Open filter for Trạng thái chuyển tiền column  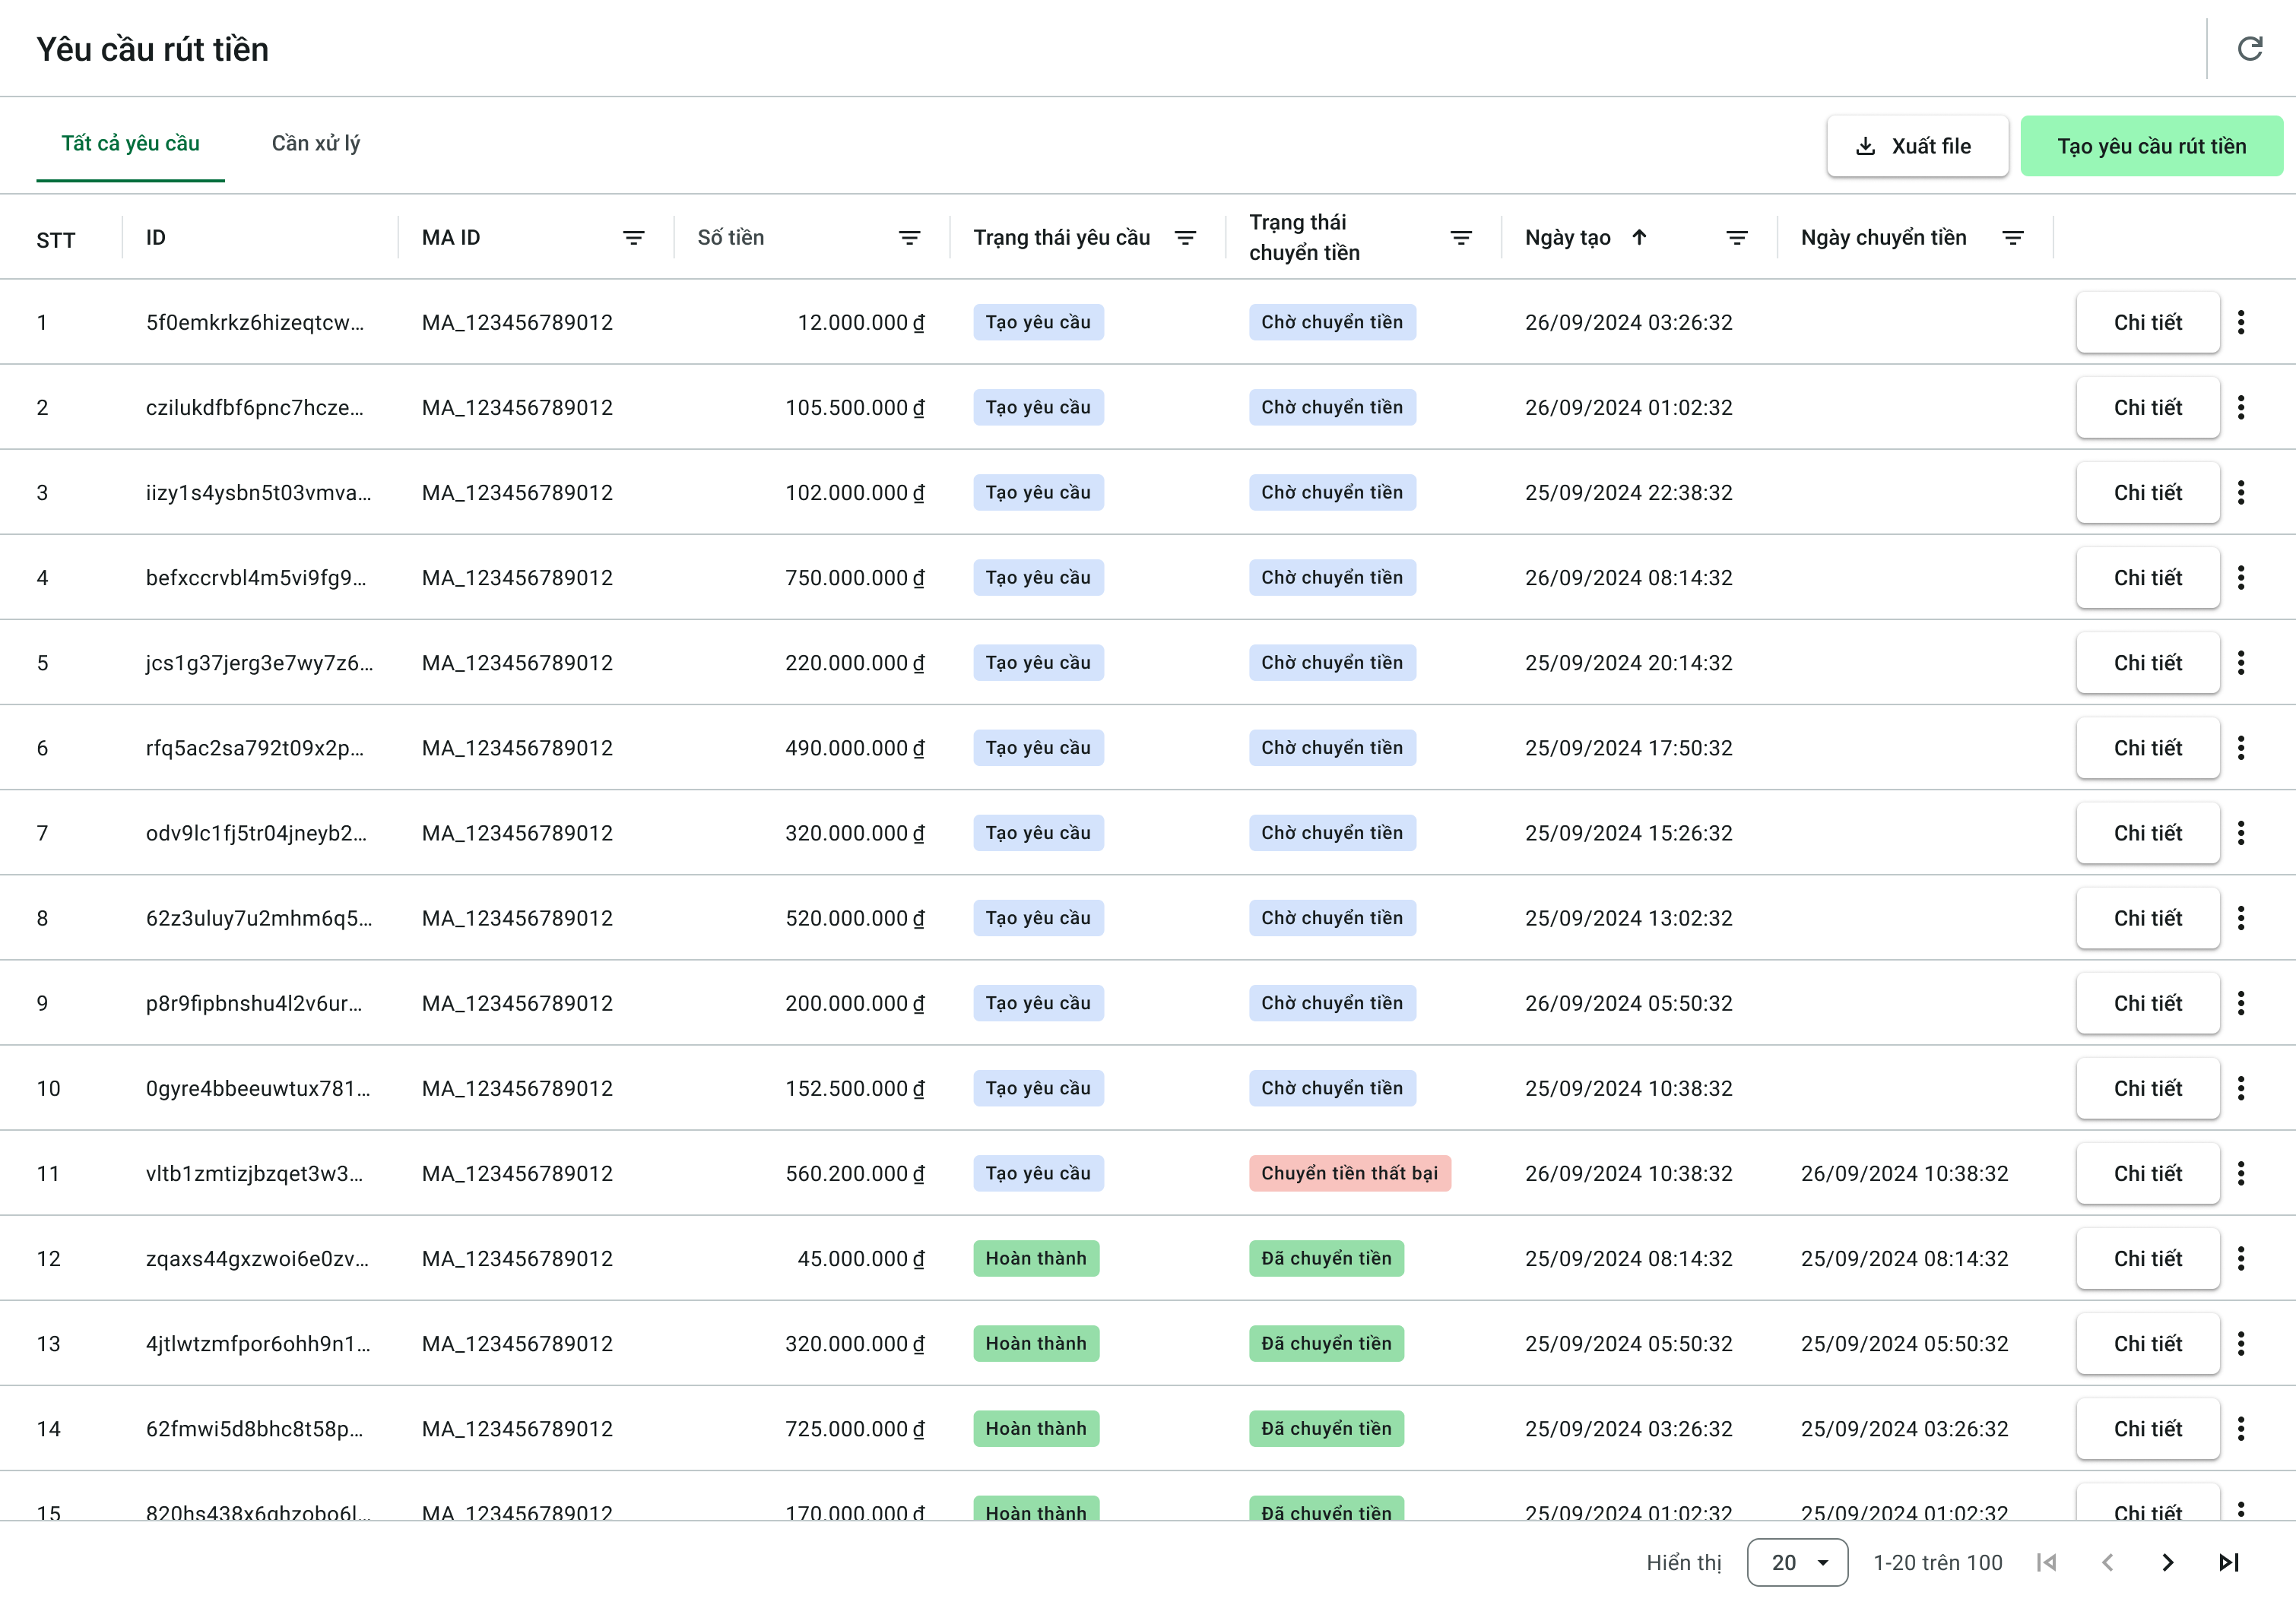pyautogui.click(x=1461, y=238)
